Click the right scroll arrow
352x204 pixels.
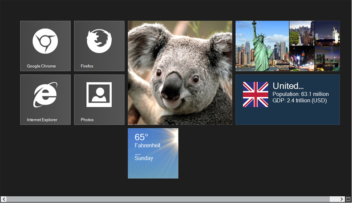click(342, 199)
